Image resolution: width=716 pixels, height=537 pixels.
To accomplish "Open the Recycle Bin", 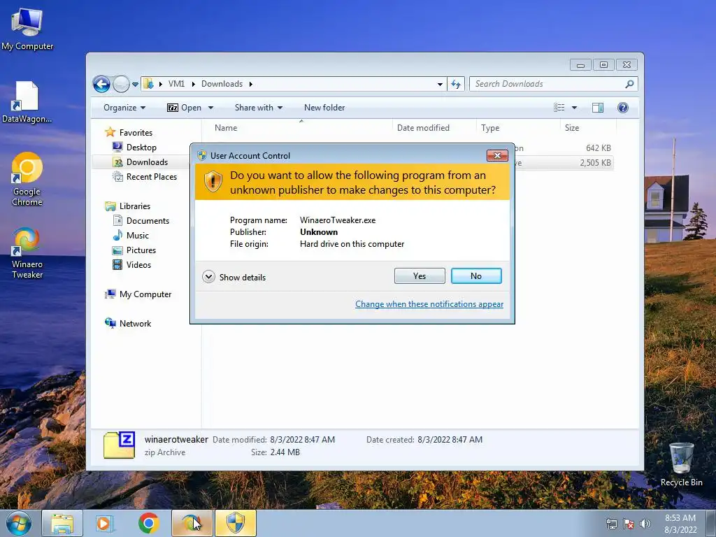I will click(681, 464).
